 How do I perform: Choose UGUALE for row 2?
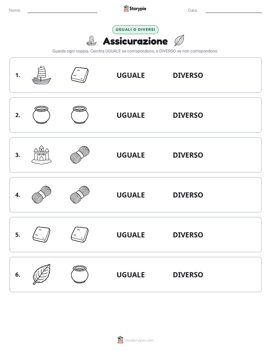pos(131,115)
